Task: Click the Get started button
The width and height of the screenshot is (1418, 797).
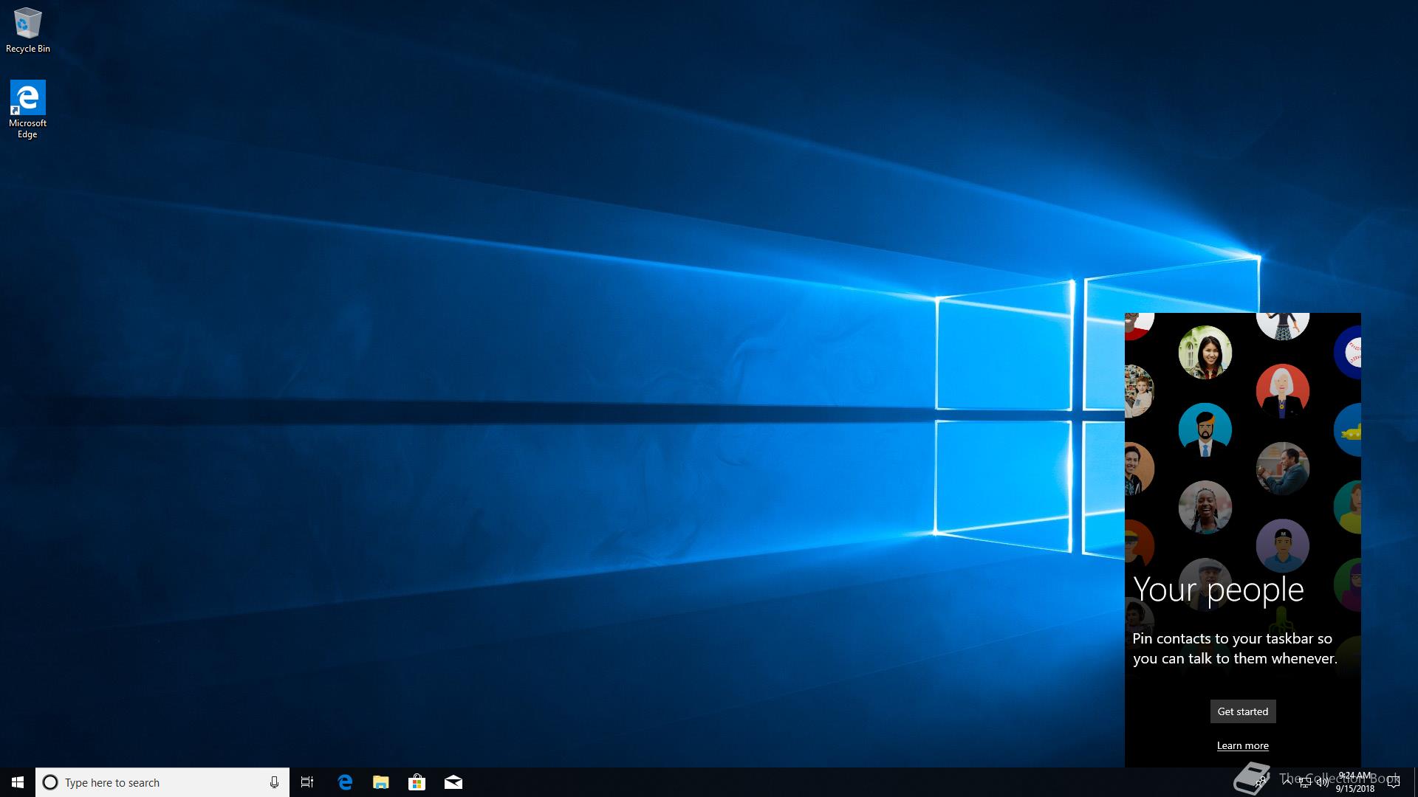Action: pos(1242,711)
